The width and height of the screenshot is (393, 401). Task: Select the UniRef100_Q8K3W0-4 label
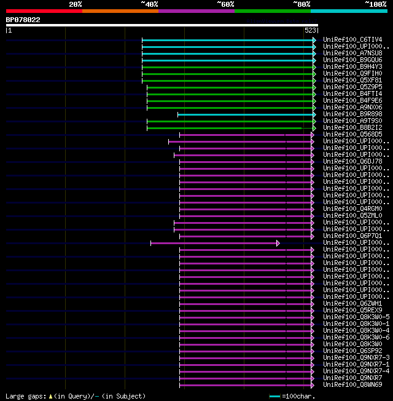point(356,331)
